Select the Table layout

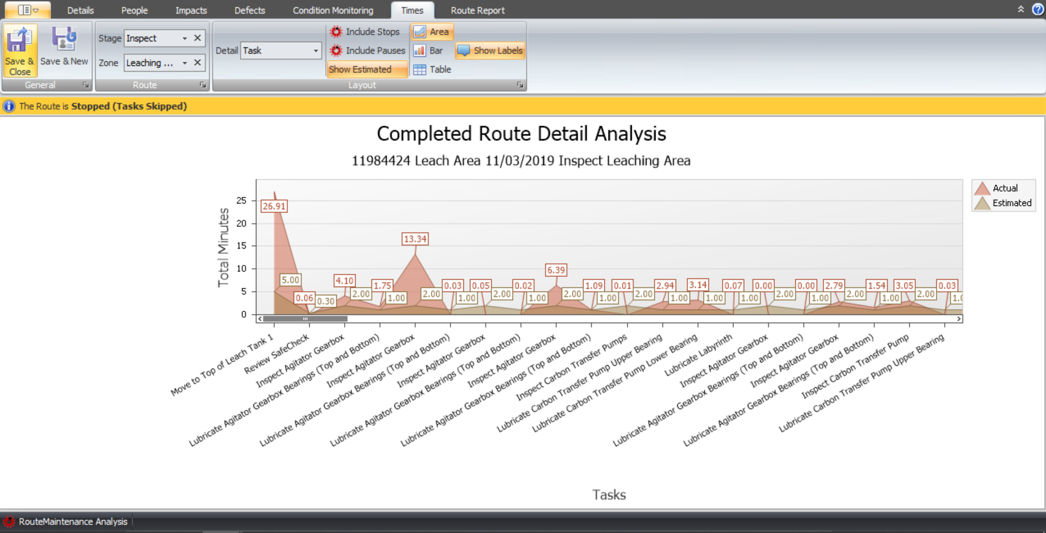432,69
